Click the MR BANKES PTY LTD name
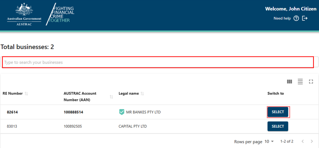Screen dimensions: 319x148 click(143, 112)
